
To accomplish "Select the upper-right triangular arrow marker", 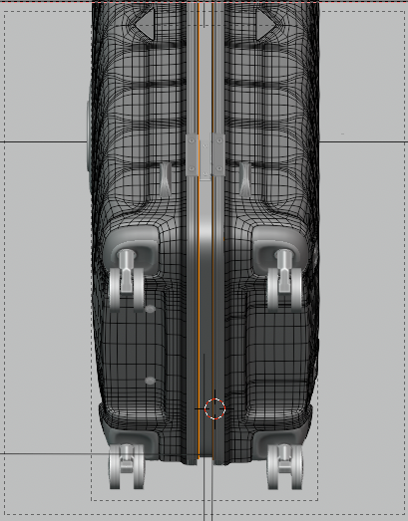I will click(x=265, y=24).
